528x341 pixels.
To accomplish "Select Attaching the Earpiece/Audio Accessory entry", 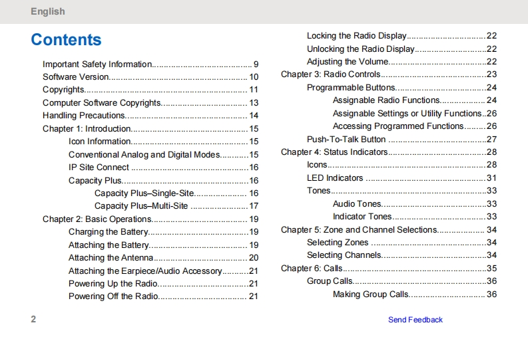I will tap(145, 271).
